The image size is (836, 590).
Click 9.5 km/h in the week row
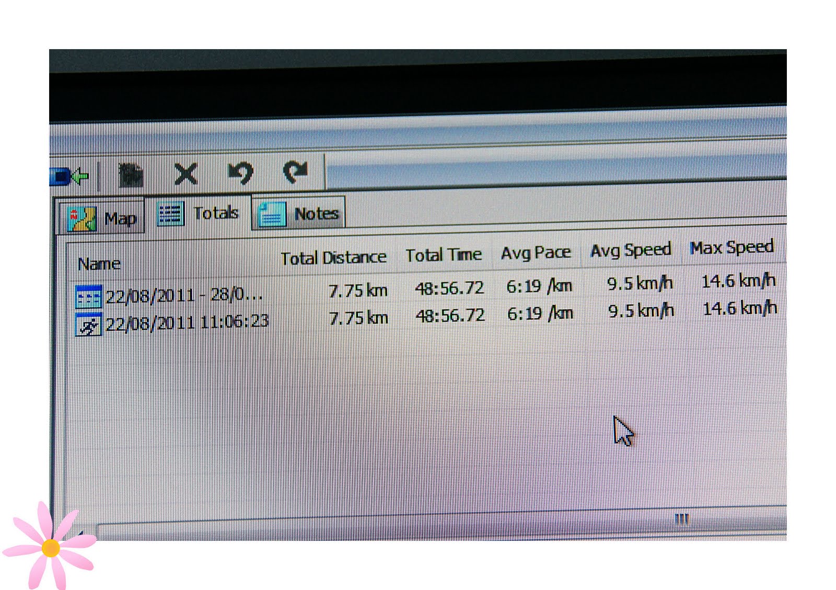click(640, 284)
